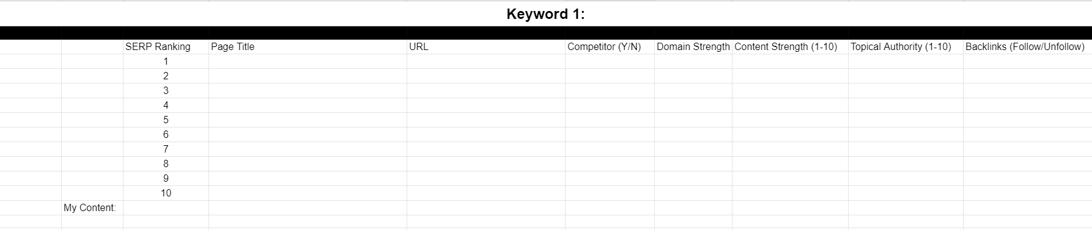The height and width of the screenshot is (230, 1092).
Task: Select the Content Strength cell for rank 4
Action: (790, 106)
